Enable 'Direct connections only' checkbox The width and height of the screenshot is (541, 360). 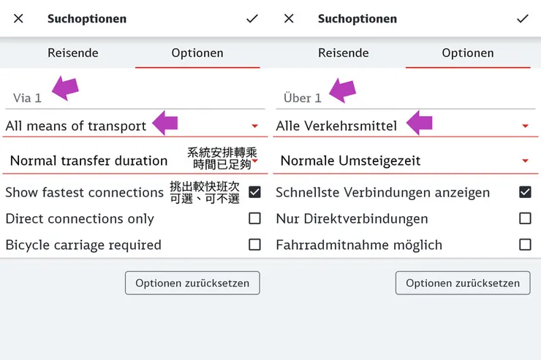(x=254, y=218)
